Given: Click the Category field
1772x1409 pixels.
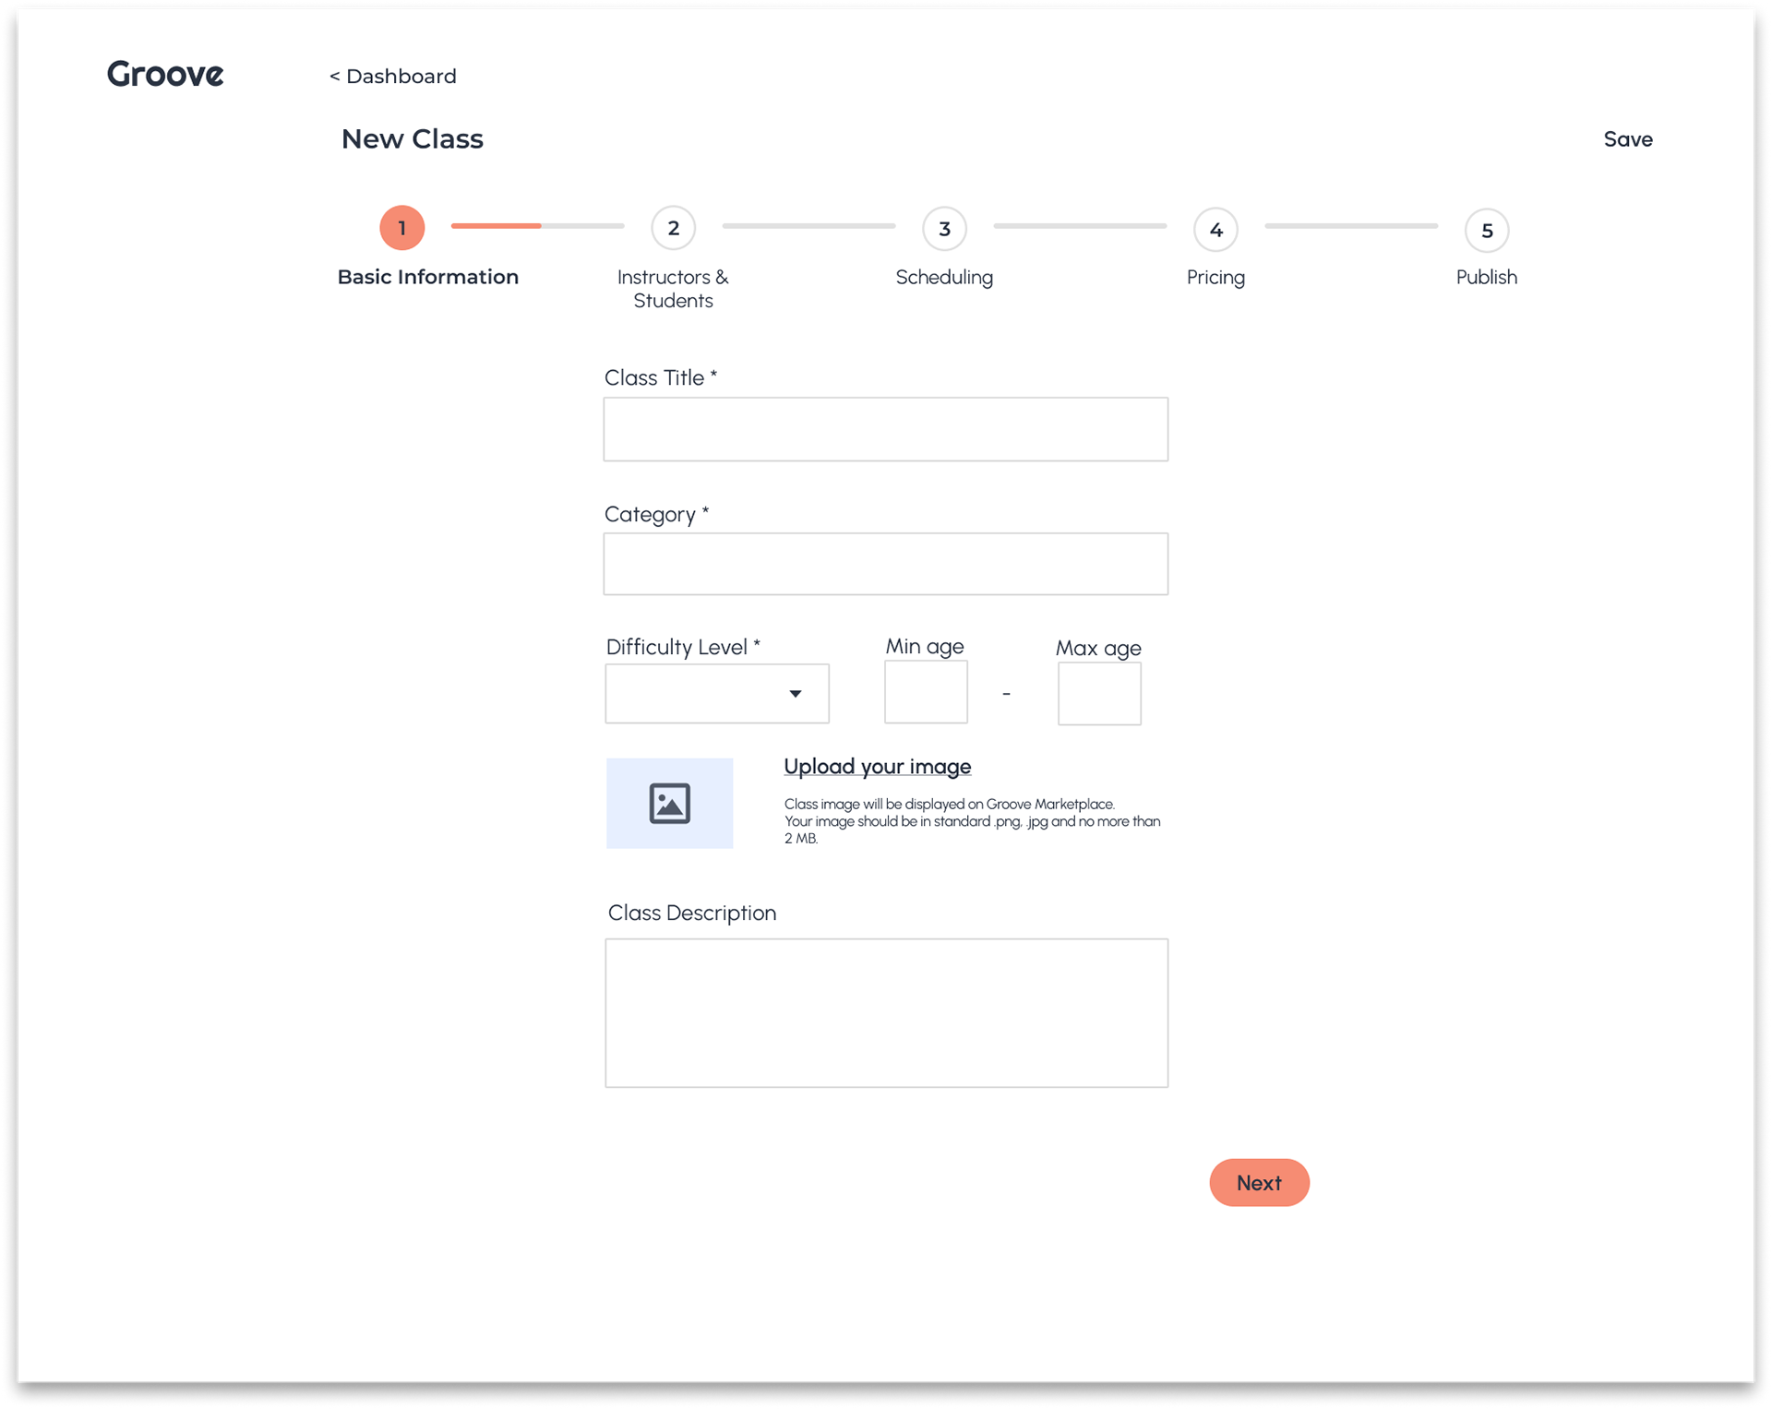Looking at the screenshot, I should tap(885, 564).
